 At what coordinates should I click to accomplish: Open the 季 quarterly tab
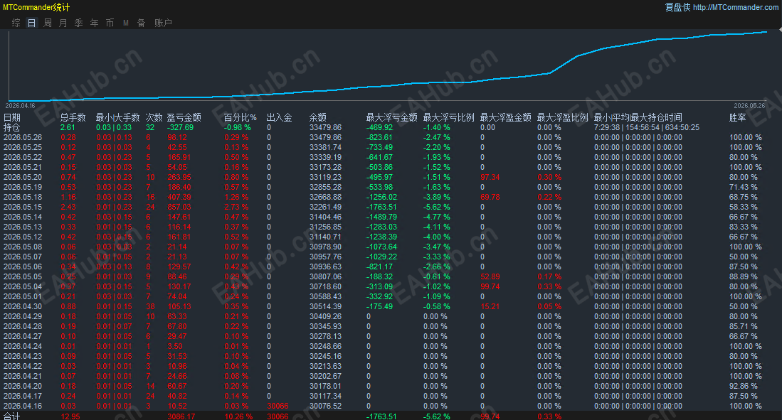79,23
